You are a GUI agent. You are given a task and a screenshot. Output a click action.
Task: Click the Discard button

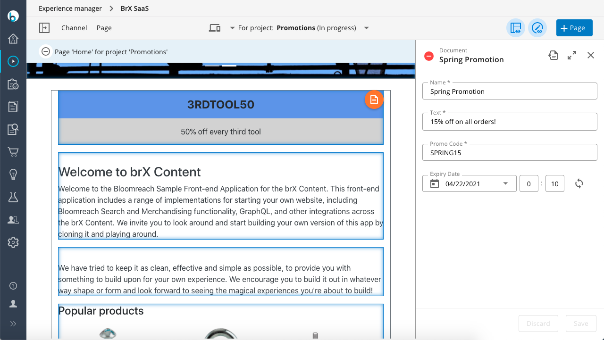tap(538, 323)
